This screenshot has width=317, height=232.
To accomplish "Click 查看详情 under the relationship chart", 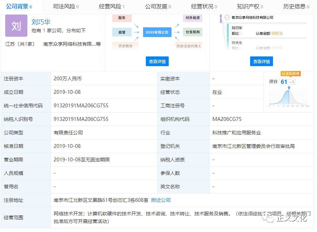I will pyautogui.click(x=157, y=61).
